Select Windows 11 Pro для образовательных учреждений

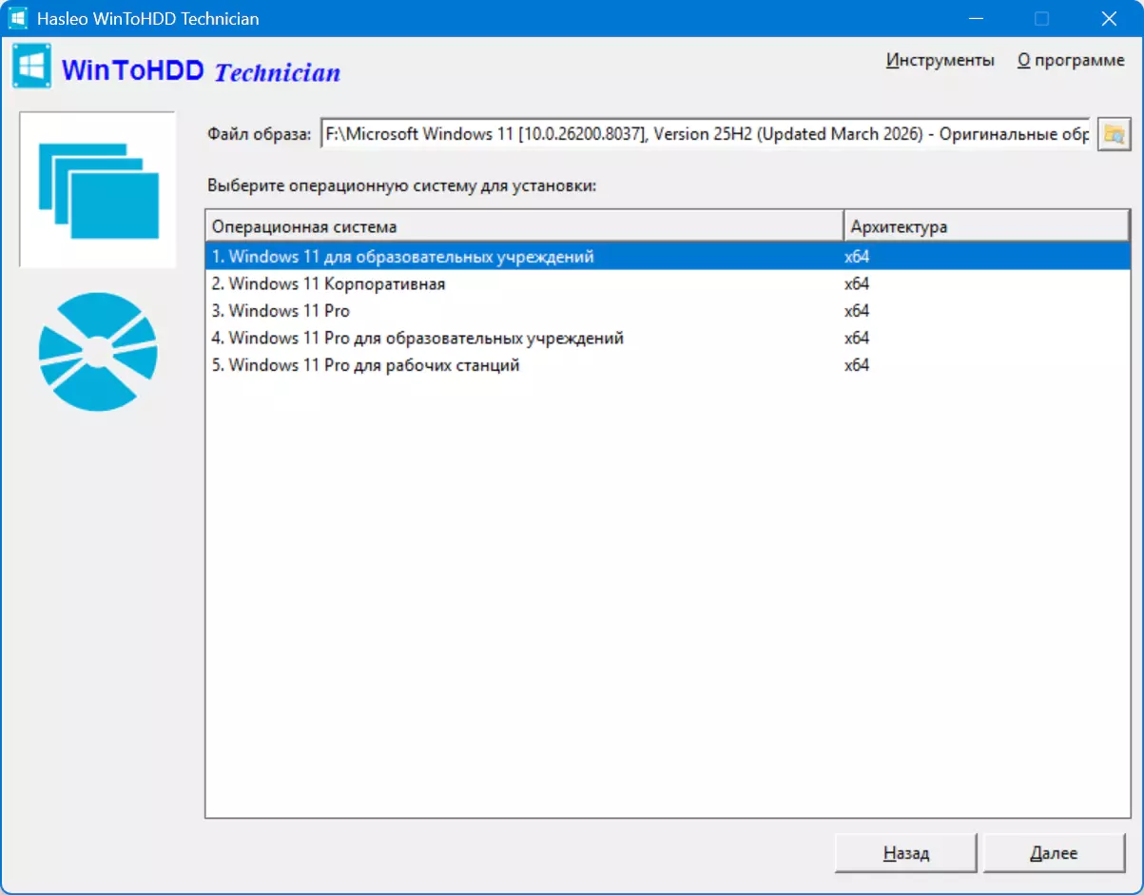click(668, 338)
